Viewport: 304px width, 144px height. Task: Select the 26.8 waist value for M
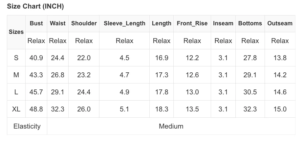tap(57, 75)
